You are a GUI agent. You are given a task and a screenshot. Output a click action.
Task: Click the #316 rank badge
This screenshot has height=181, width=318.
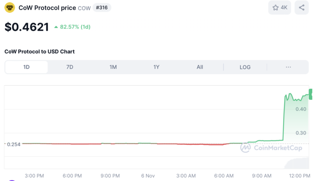(x=102, y=8)
